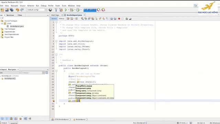Open the Refactor menu
This screenshot has width=220, height=124.
31,6
